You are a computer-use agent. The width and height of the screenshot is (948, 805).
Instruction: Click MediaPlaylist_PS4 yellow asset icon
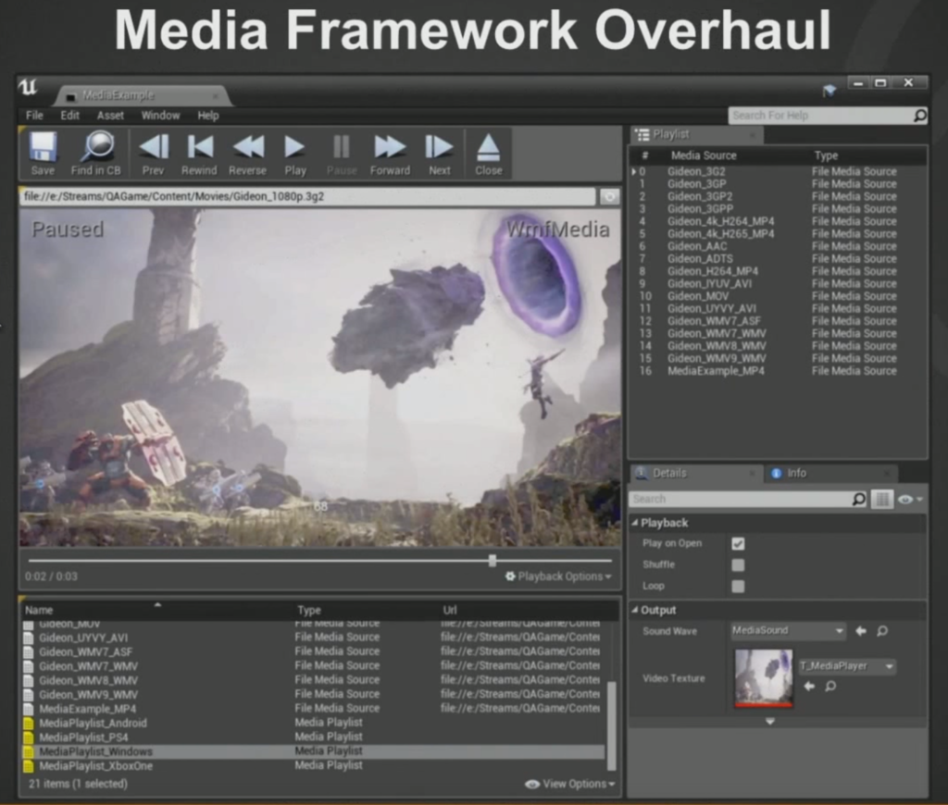pyautogui.click(x=29, y=737)
